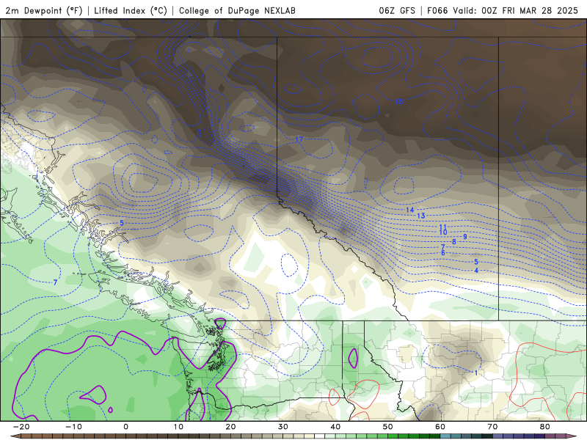Click the 'F066' forecast hour text
The width and height of the screenshot is (587, 440).
click(x=437, y=10)
